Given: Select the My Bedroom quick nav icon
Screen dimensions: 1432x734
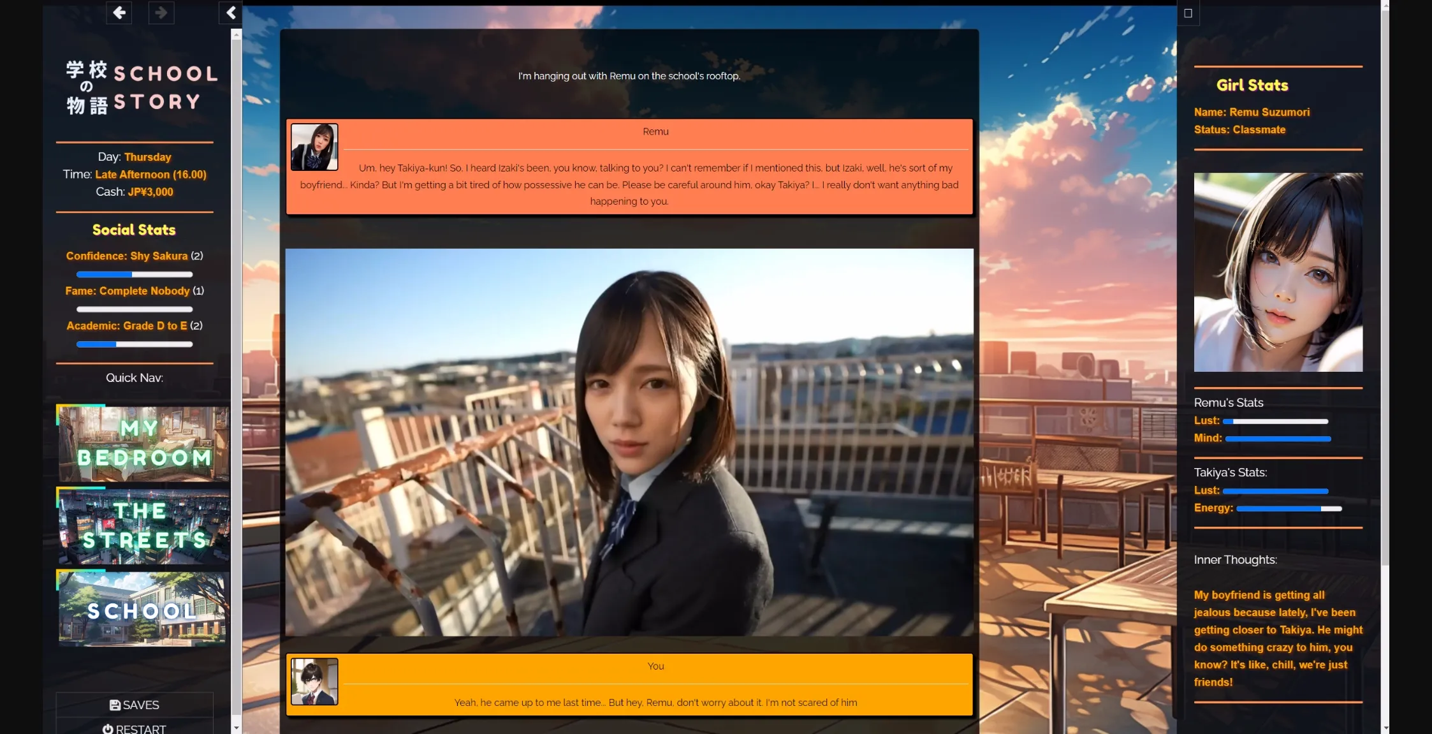Looking at the screenshot, I should [142, 443].
